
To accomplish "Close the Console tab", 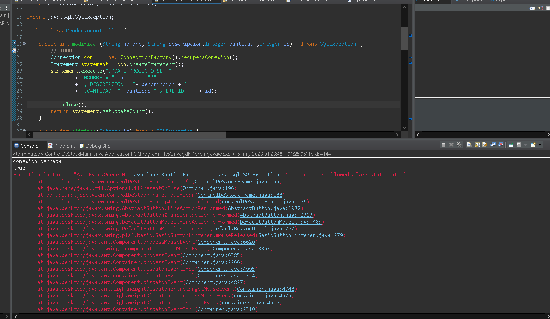I will pos(42,146).
